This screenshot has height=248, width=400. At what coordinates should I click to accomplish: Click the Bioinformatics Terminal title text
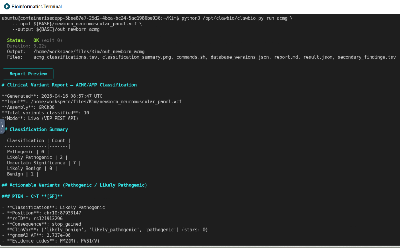pos(37,6)
